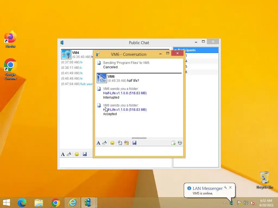Click VM6 Conversation message input box
This screenshot has width=278, height=208.
pos(139,151)
